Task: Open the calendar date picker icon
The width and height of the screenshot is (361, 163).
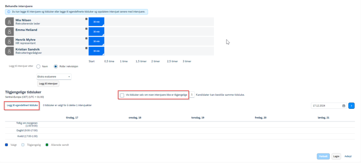Action: tap(344, 106)
